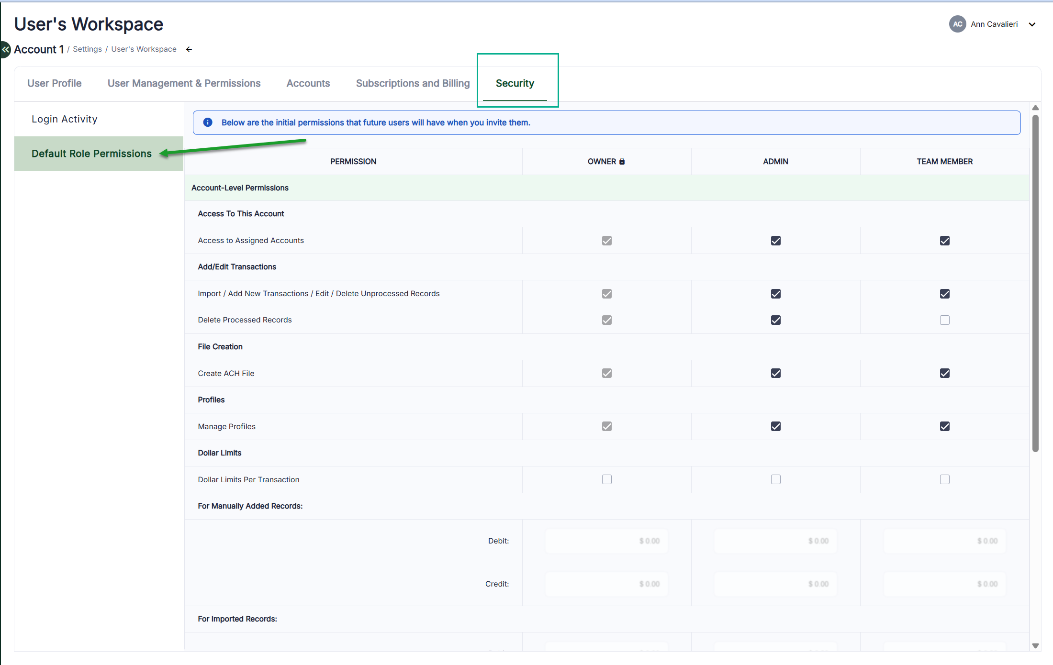Uncheck Team Member Manage Profiles permission
The width and height of the screenshot is (1053, 665).
(944, 426)
